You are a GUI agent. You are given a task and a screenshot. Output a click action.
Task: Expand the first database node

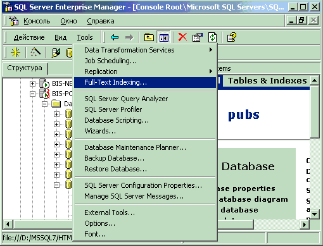(x=56, y=114)
